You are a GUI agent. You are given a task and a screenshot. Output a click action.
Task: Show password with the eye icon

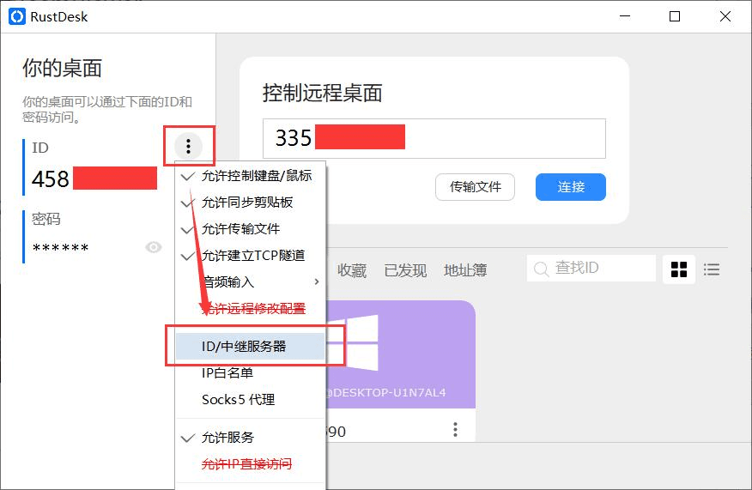coord(154,247)
